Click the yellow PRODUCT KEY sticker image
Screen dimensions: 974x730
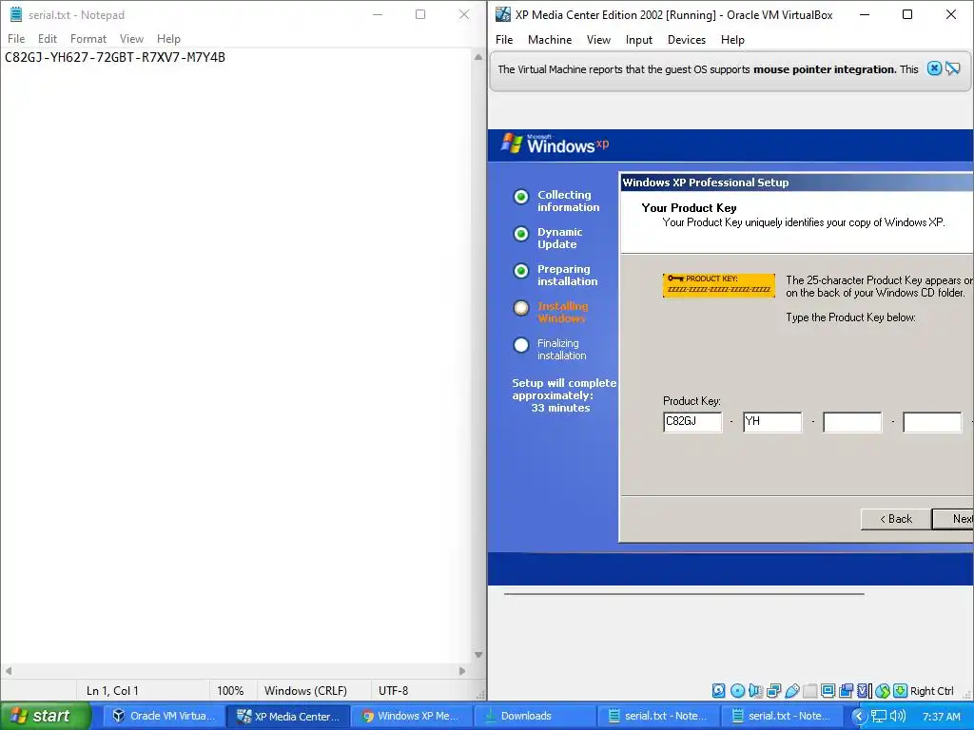click(719, 285)
